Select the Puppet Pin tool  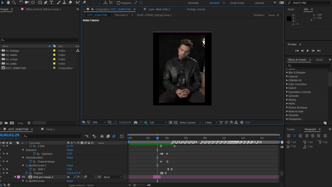point(85,3)
